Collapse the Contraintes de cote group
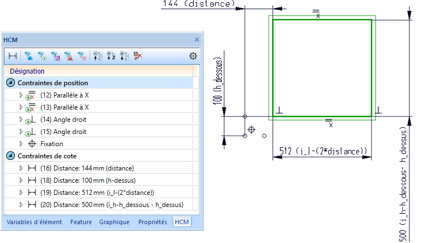Screen dimensions: 436x243 point(11,156)
